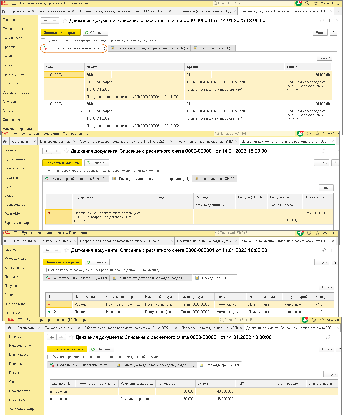Click back arrow in Дебет/Кредит window

[x=45, y=21]
